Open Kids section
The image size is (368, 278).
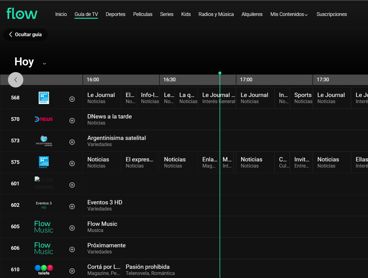coord(186,14)
